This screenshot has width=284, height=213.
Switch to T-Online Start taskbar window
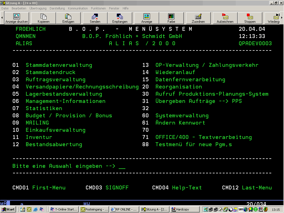point(64,209)
